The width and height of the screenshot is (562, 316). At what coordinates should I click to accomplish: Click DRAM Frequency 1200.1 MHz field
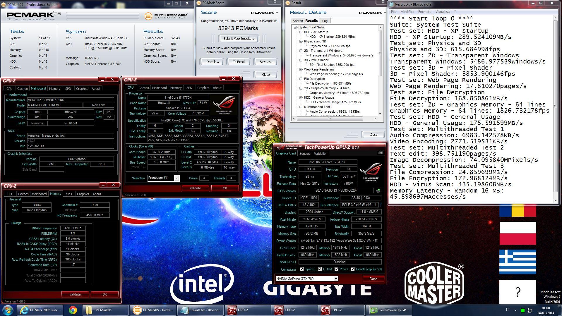click(x=73, y=228)
